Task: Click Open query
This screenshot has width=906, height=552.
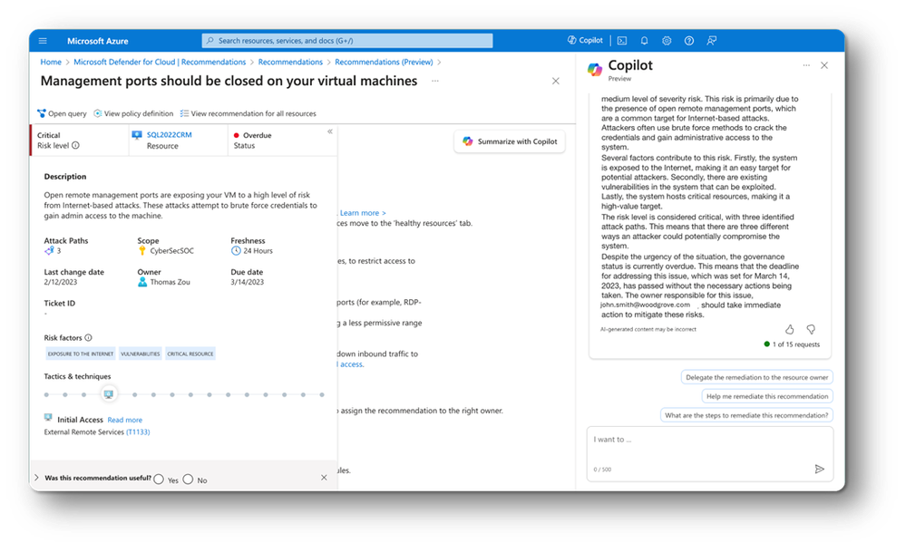Action: coord(62,113)
